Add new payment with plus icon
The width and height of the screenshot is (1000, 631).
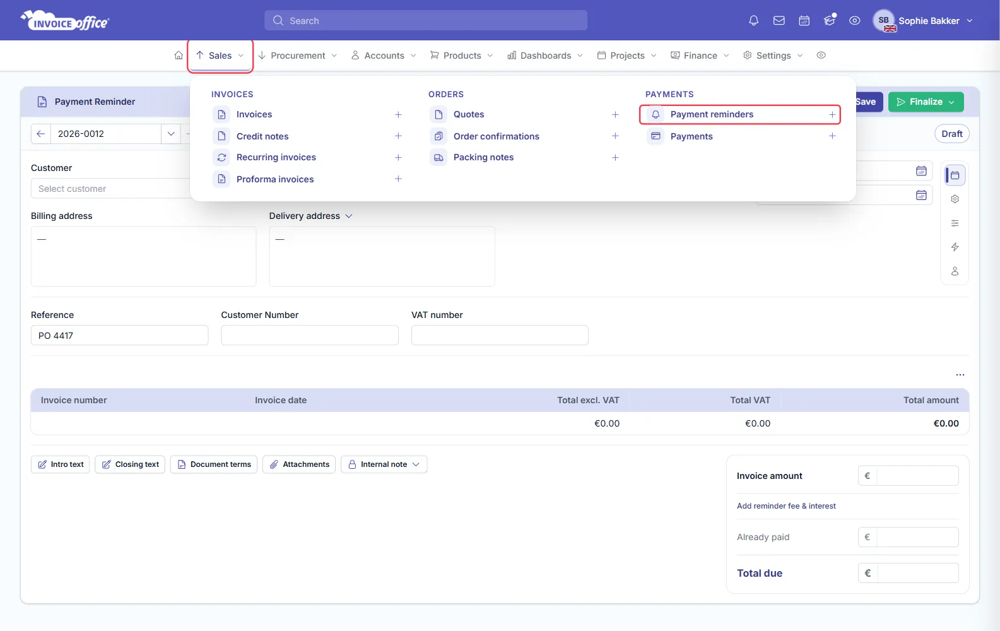[832, 136]
